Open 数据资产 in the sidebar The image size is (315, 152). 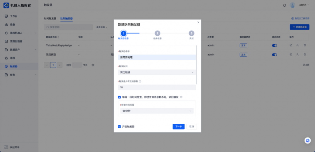[x=15, y=50]
